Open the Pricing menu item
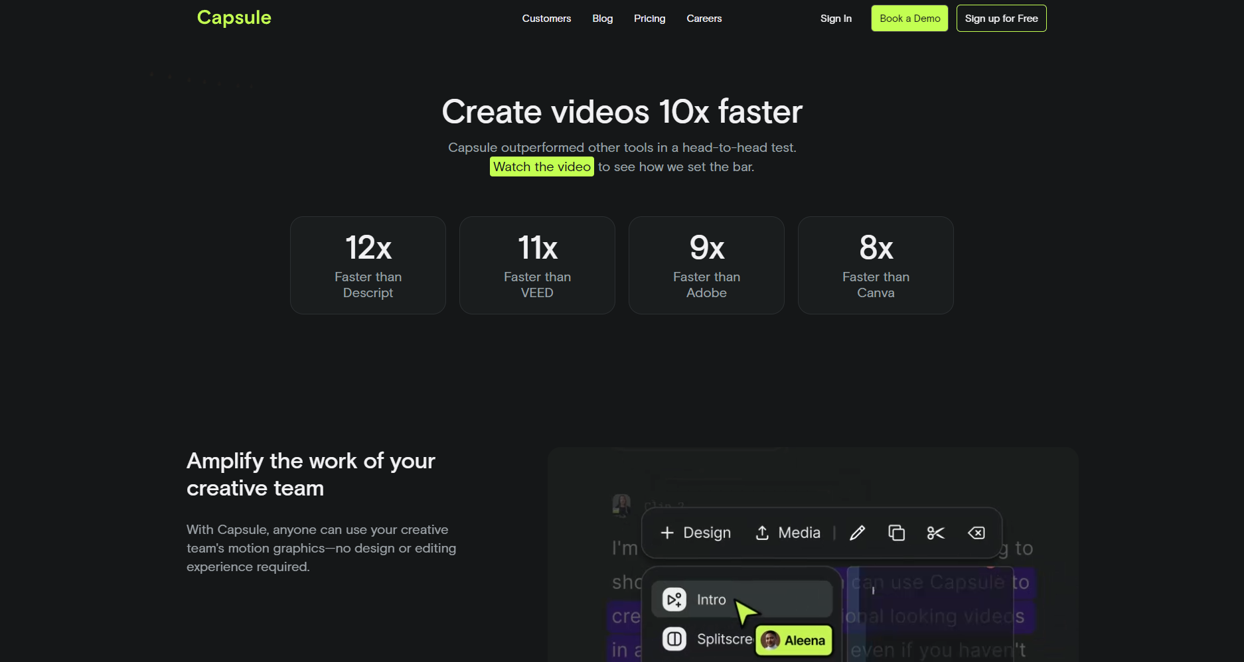1244x662 pixels. 649,19
